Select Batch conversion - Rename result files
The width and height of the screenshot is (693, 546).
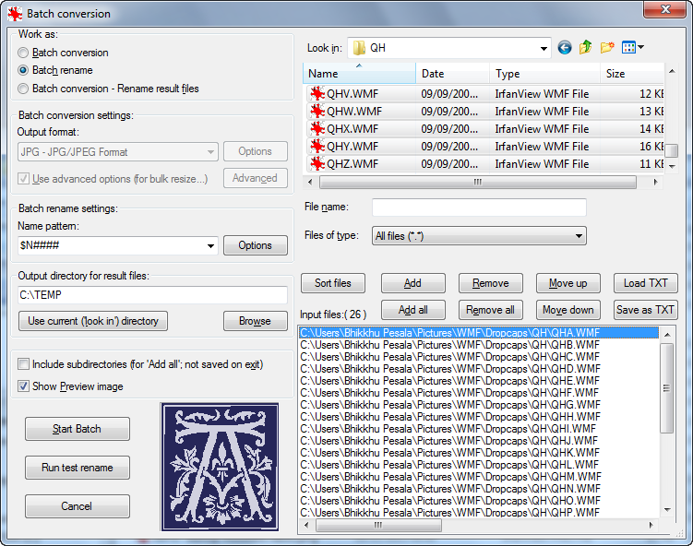pos(23,89)
